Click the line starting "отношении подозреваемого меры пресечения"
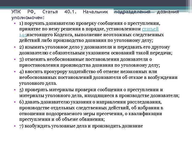This screenshot has width=192, height=144. [x=91, y=114]
